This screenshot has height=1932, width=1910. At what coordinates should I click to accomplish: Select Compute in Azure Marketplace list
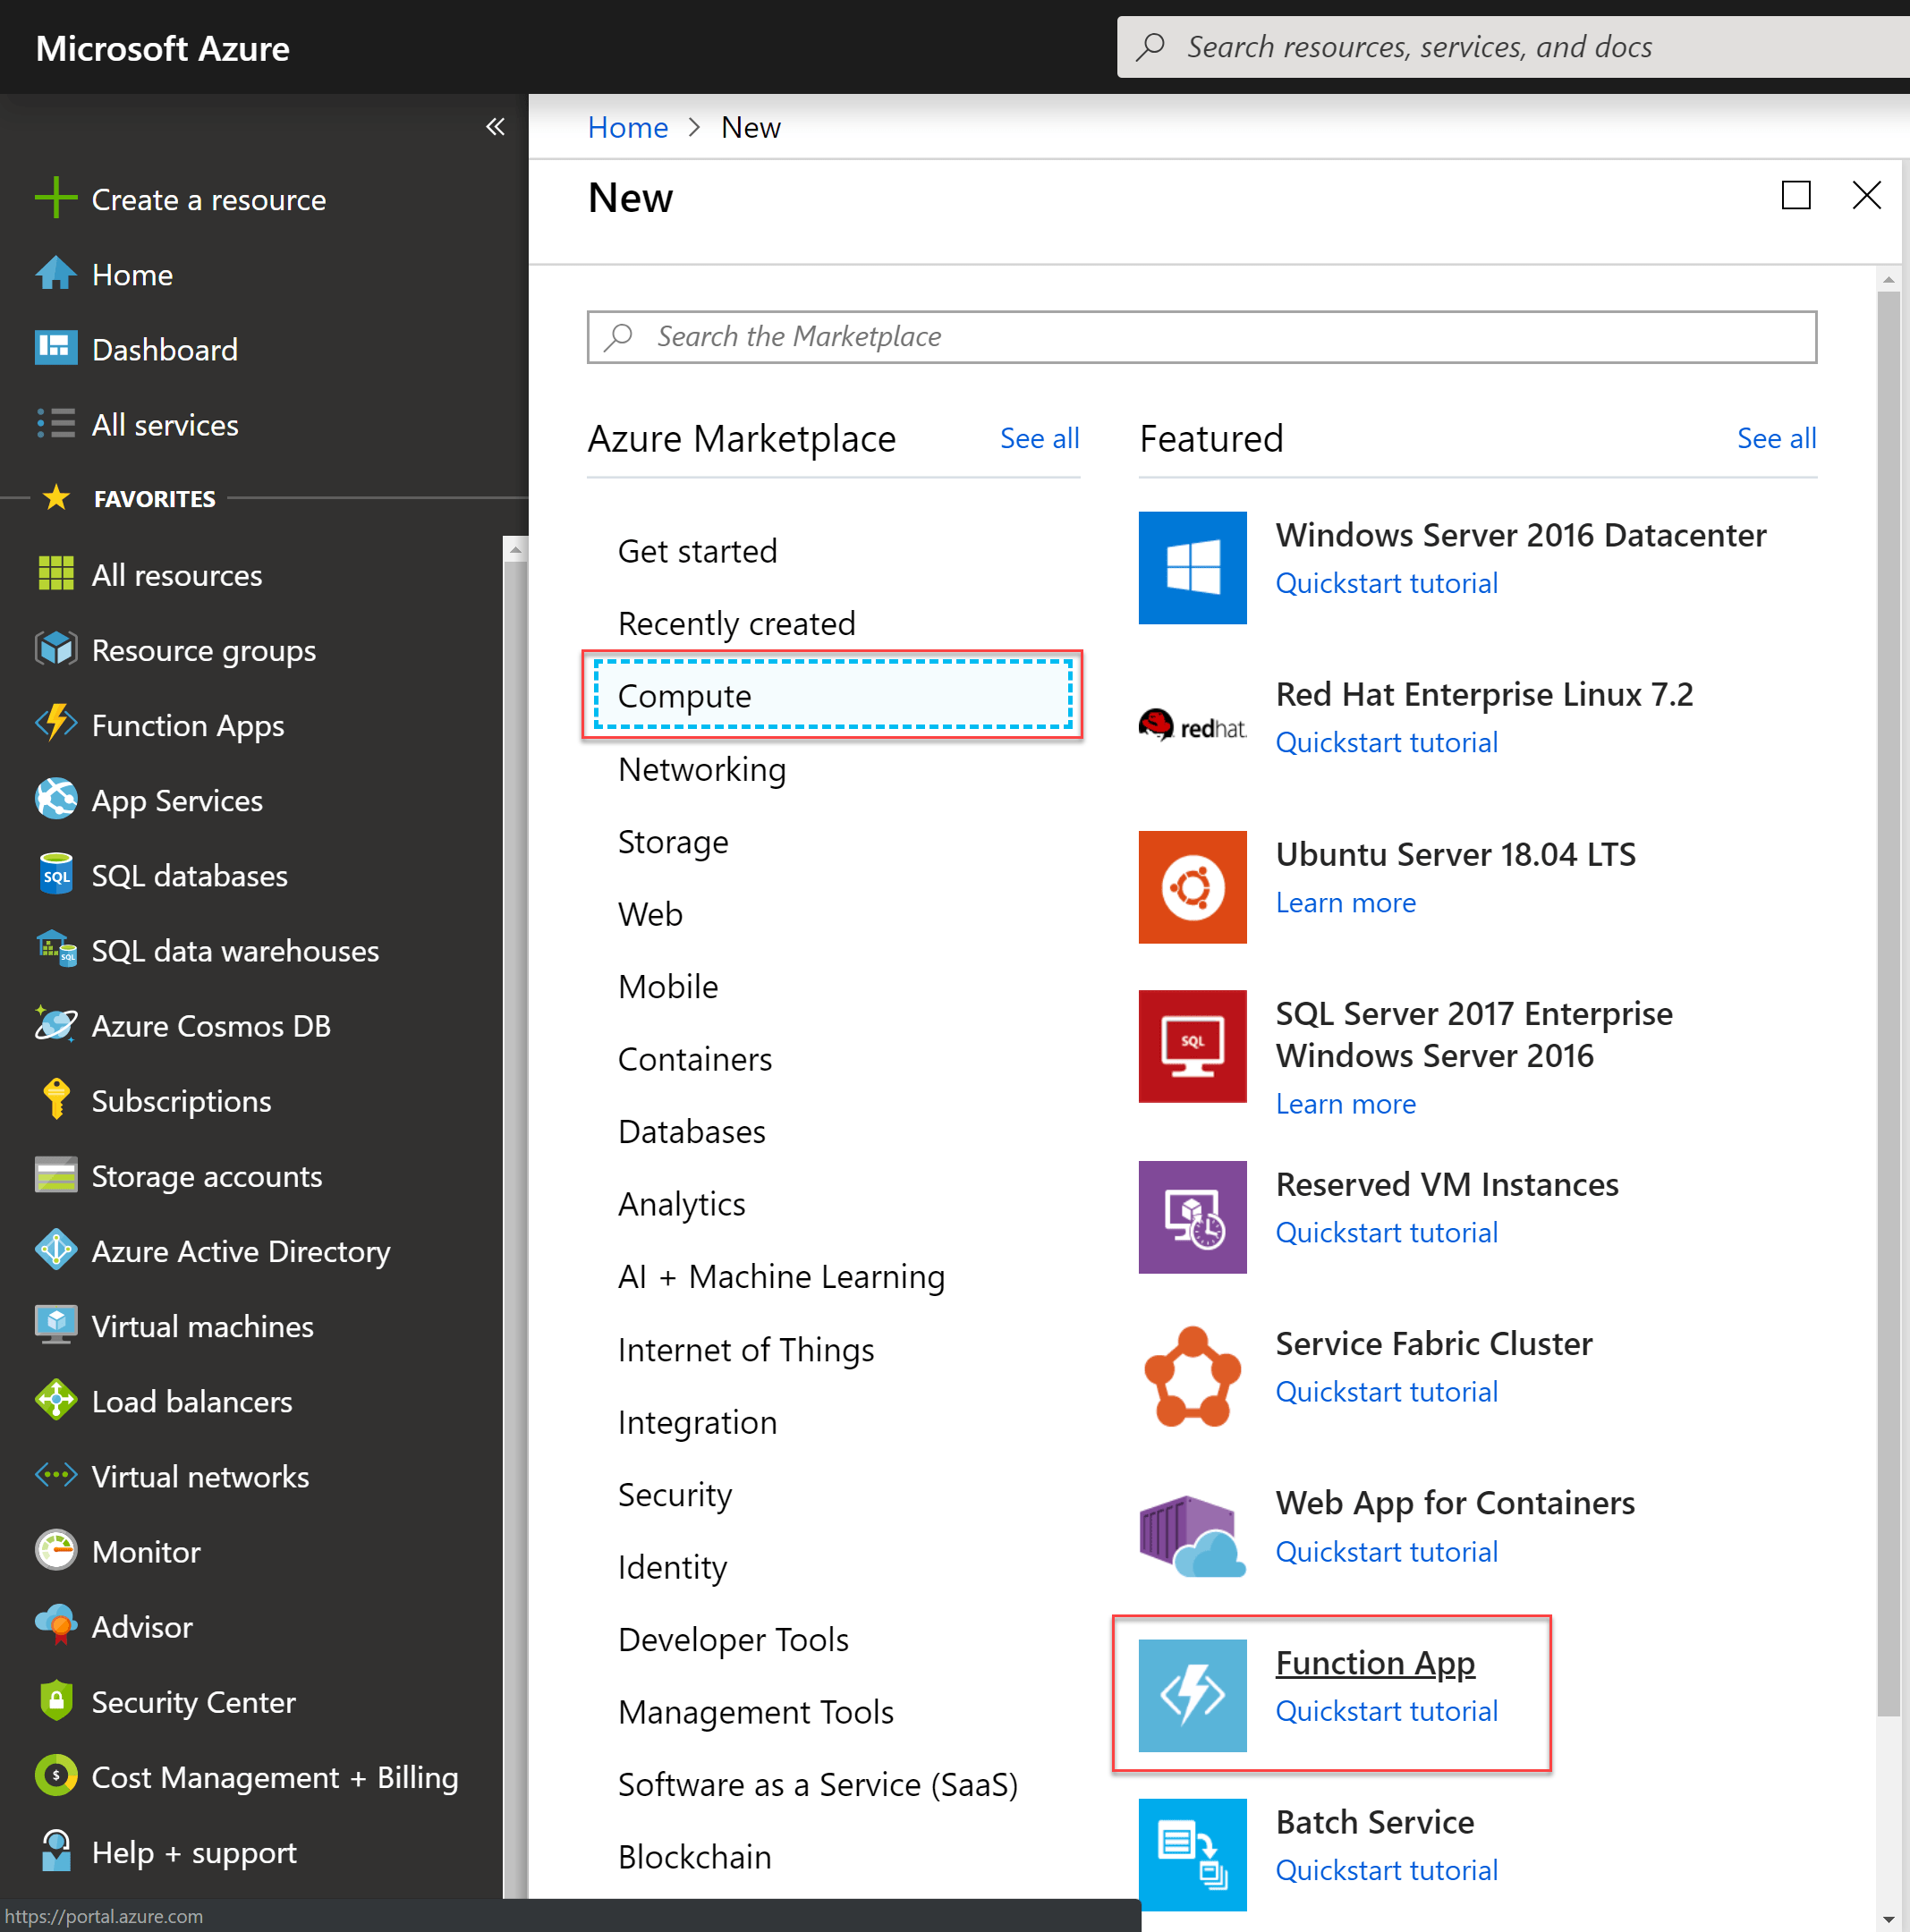pyautogui.click(x=832, y=696)
